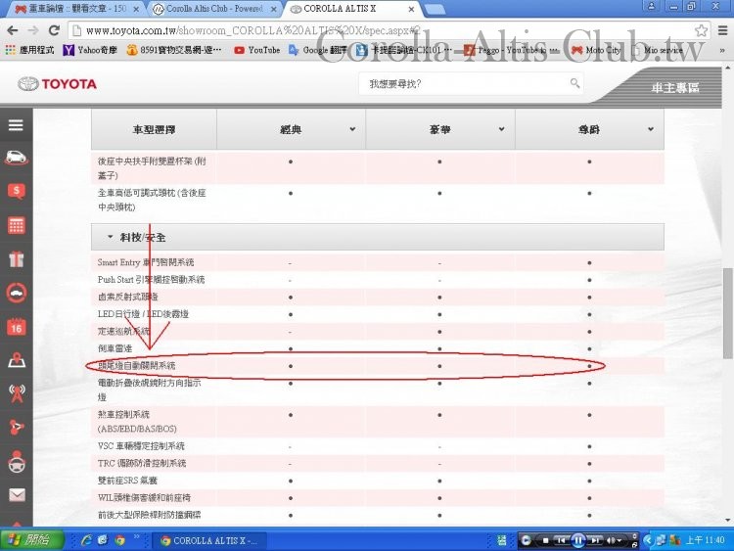Click the Windows Media Player toolbar icon
This screenshot has width=734, height=551.
tap(526, 540)
